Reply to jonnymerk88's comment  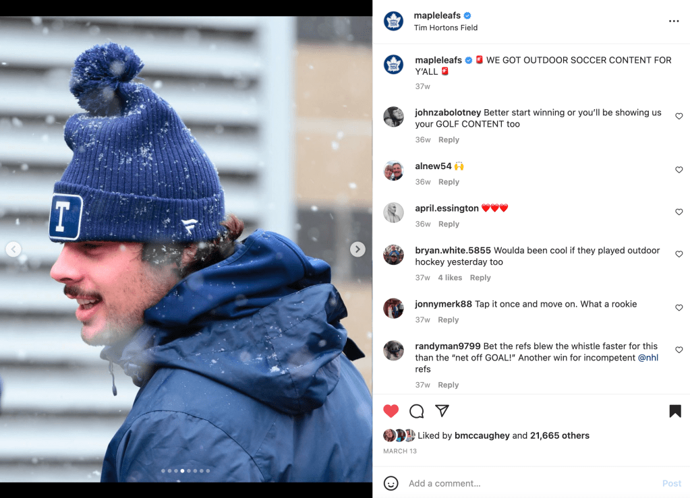click(x=448, y=319)
